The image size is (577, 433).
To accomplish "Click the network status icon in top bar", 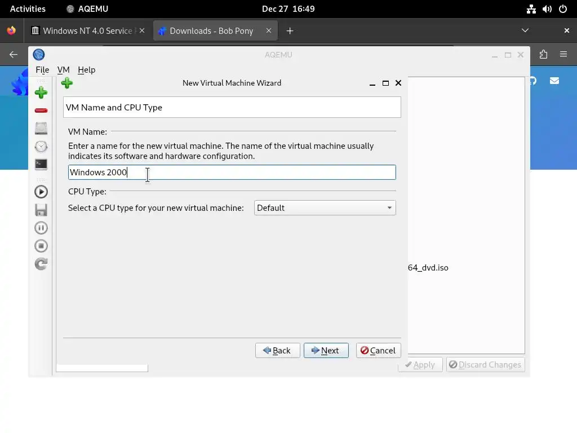I will 531,9.
